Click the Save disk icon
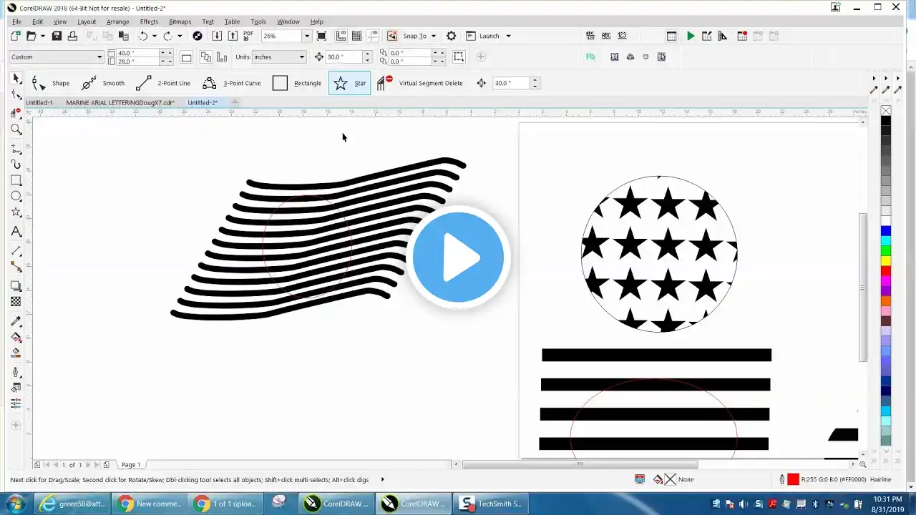This screenshot has height=515, width=916. point(57,36)
